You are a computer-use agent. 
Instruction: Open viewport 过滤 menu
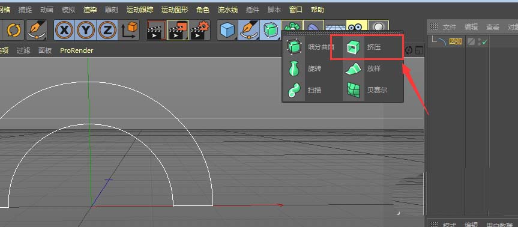click(x=23, y=50)
